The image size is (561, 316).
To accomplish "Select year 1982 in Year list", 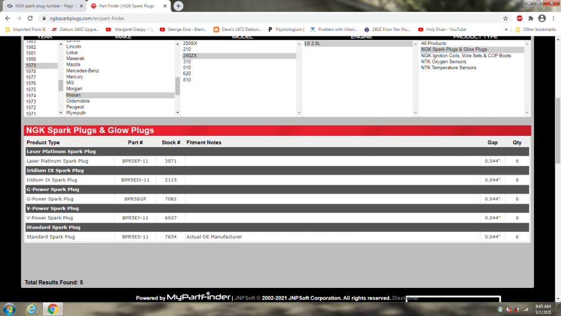I will 31,47.
